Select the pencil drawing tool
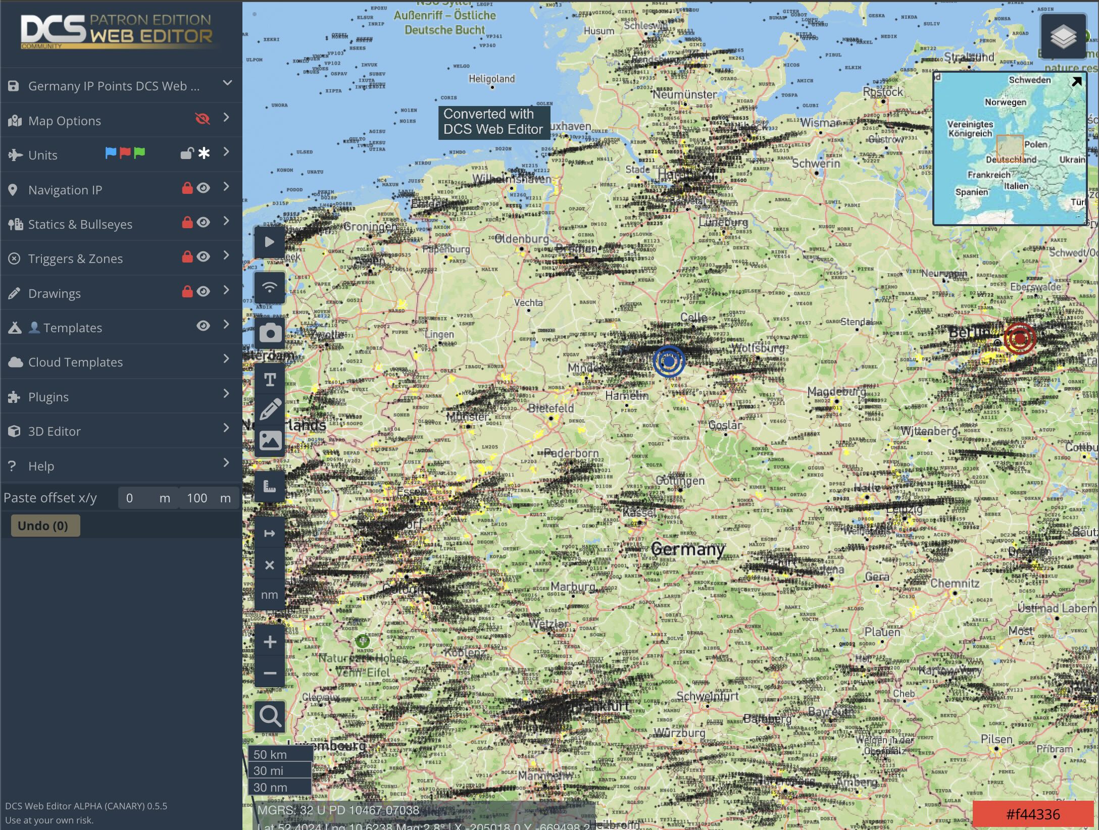This screenshot has width=1099, height=830. coord(270,409)
